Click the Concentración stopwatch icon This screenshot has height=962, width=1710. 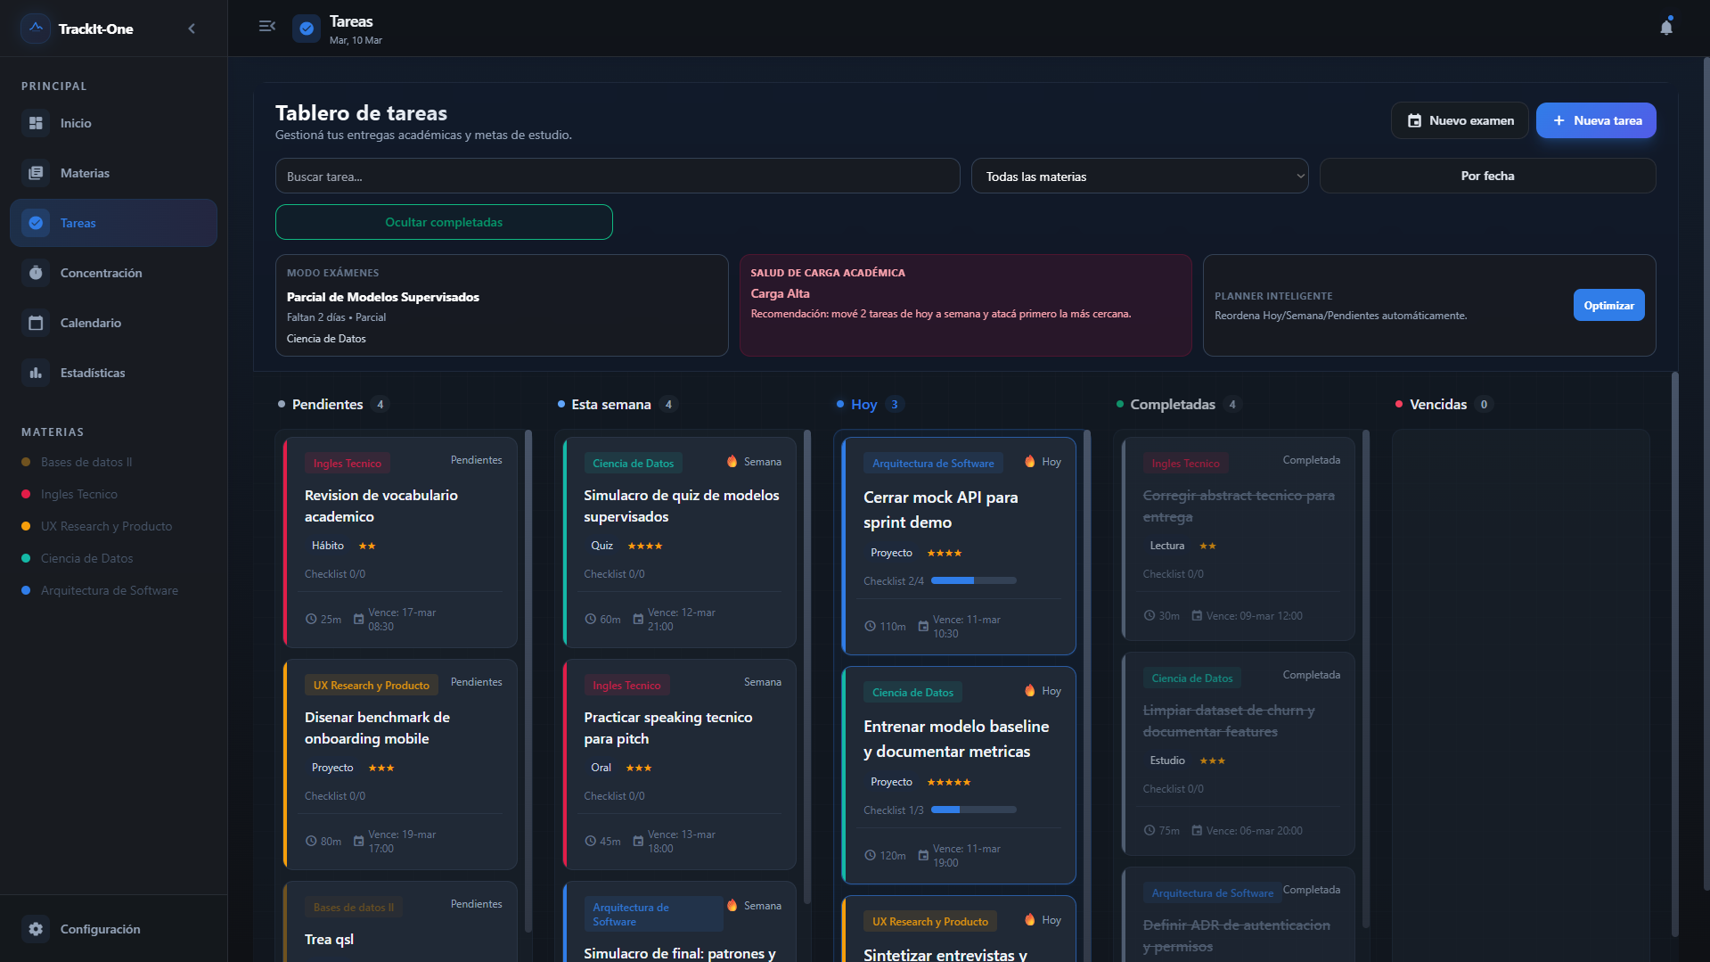point(36,273)
